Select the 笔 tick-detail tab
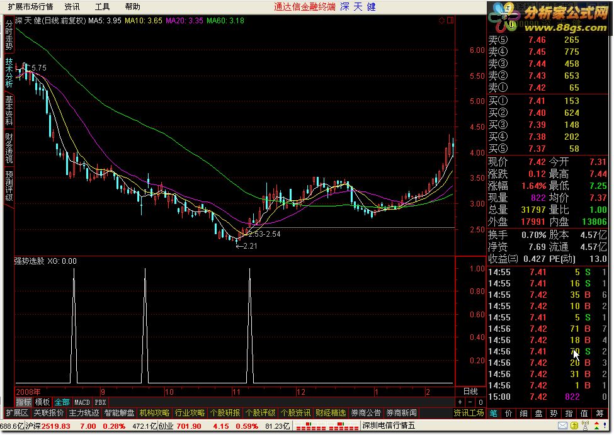 coord(493,413)
